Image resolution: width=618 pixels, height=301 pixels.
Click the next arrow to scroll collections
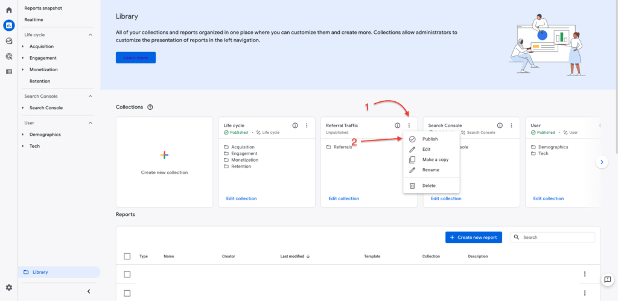[602, 162]
